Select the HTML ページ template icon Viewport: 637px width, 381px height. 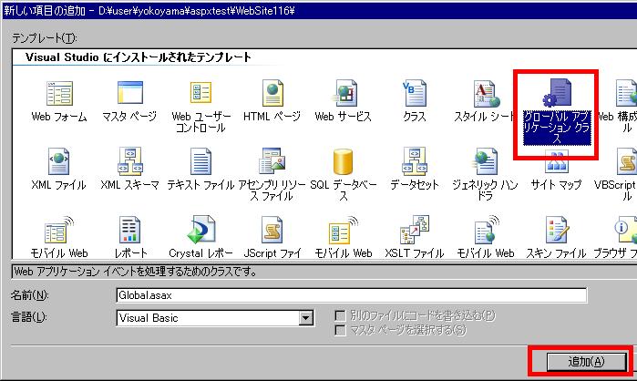point(272,93)
